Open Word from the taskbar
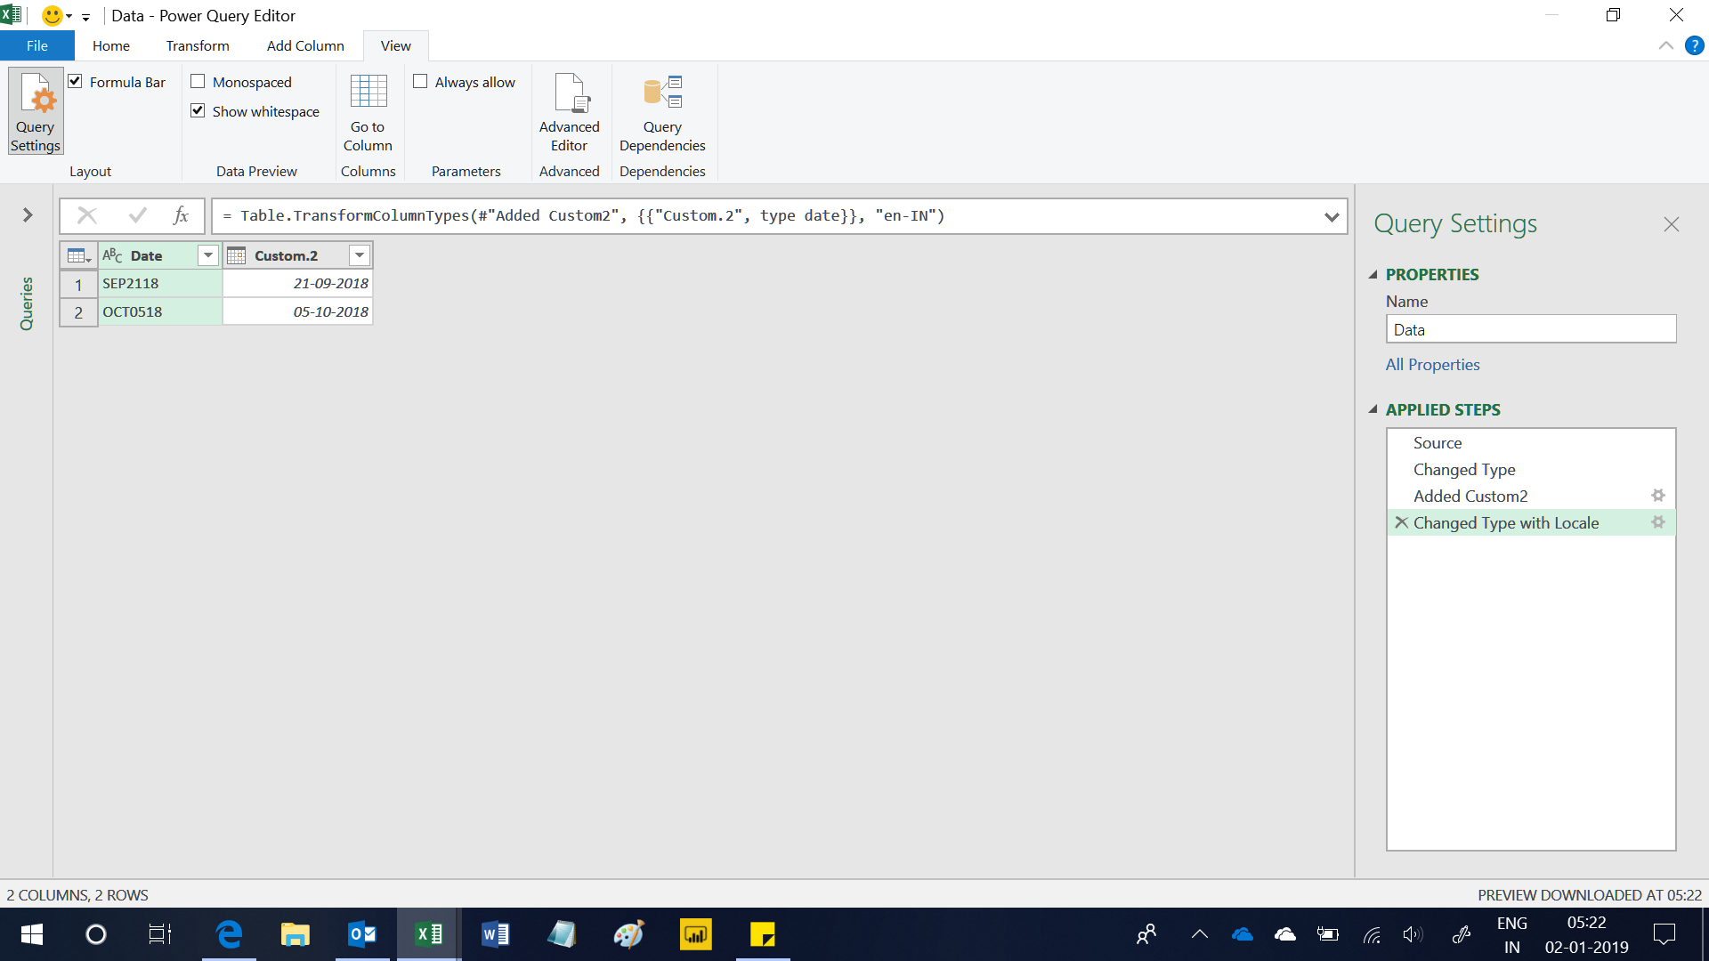This screenshot has width=1709, height=961. [495, 934]
